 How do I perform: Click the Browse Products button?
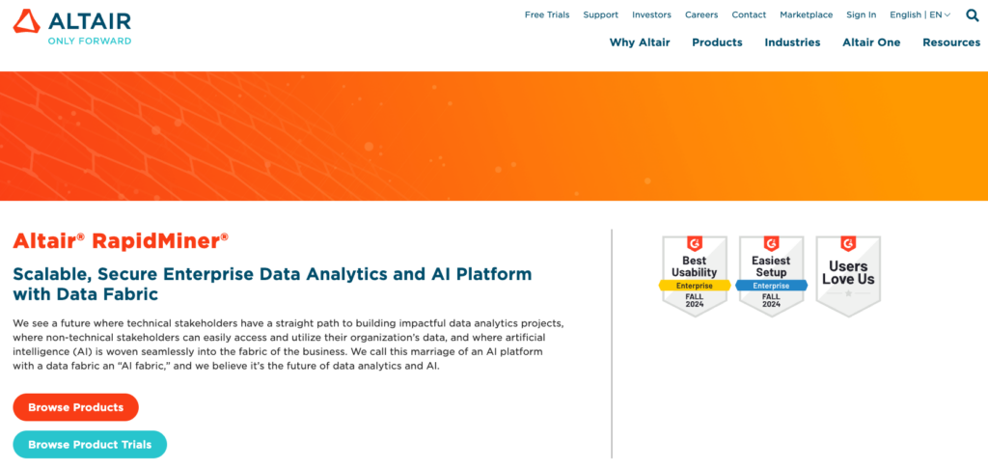coord(76,407)
